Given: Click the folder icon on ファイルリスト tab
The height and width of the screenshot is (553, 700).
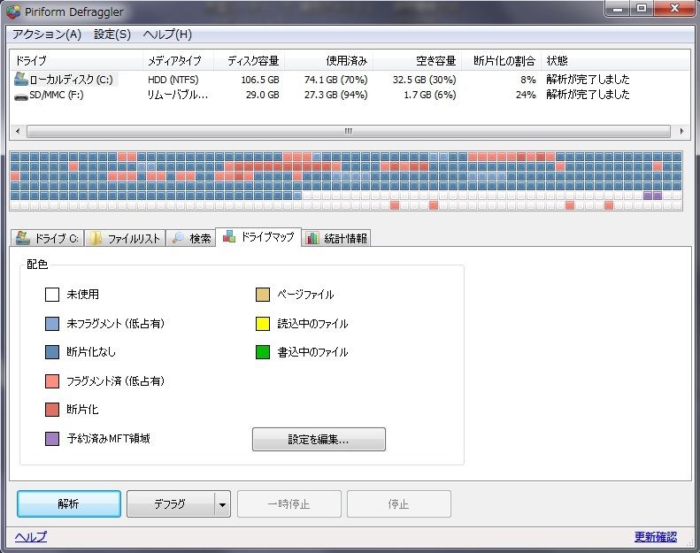Looking at the screenshot, I should 96,238.
